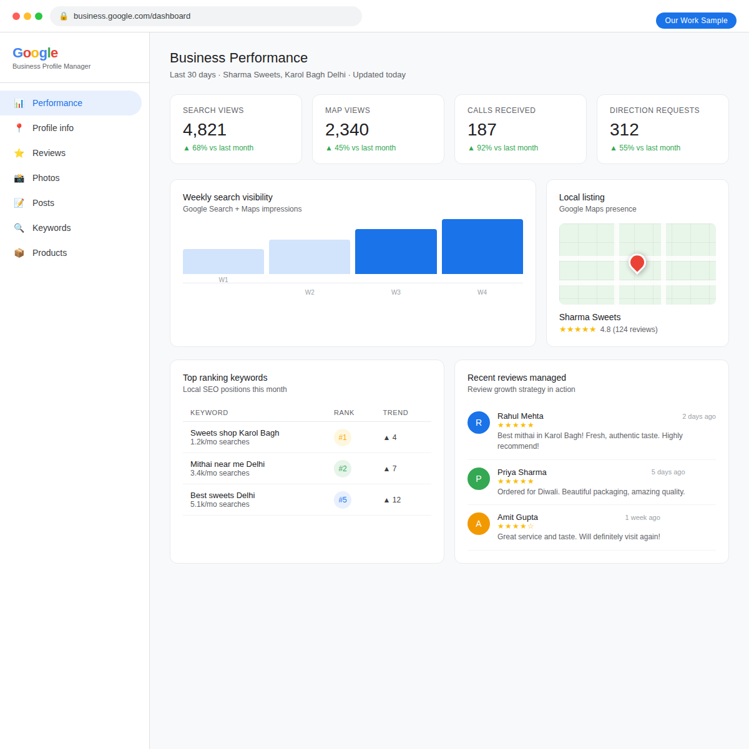This screenshot has width=749, height=749.
Task: Click the #1 rank badge for Sweets shop
Action: (x=343, y=438)
